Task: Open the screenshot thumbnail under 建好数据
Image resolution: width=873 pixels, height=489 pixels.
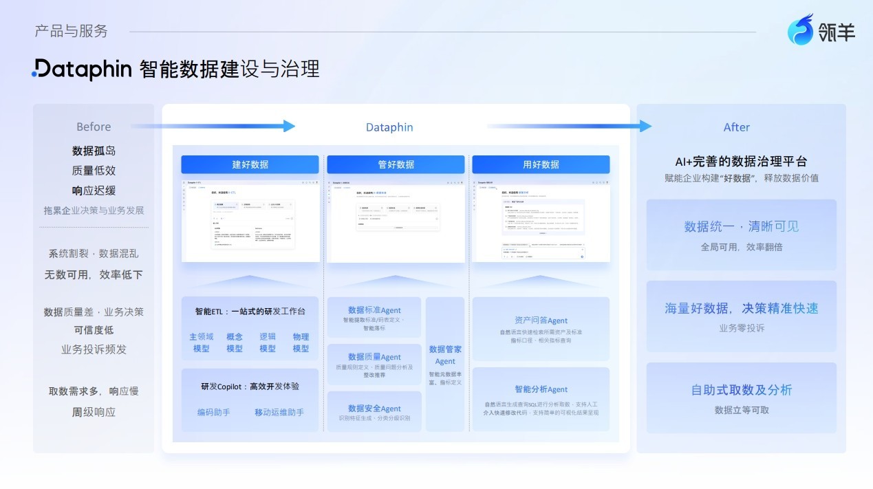Action: pos(250,220)
